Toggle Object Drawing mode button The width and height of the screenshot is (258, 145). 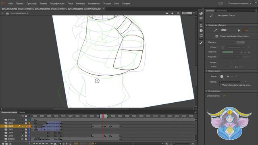(x=217, y=36)
